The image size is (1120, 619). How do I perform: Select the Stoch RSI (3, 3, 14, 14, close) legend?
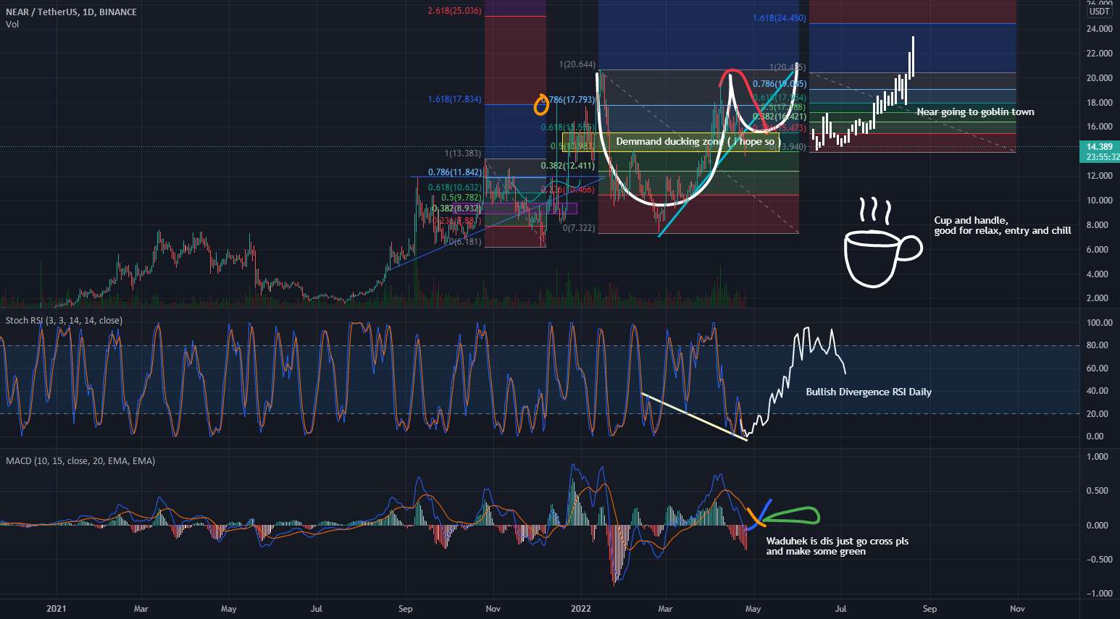[x=64, y=320]
